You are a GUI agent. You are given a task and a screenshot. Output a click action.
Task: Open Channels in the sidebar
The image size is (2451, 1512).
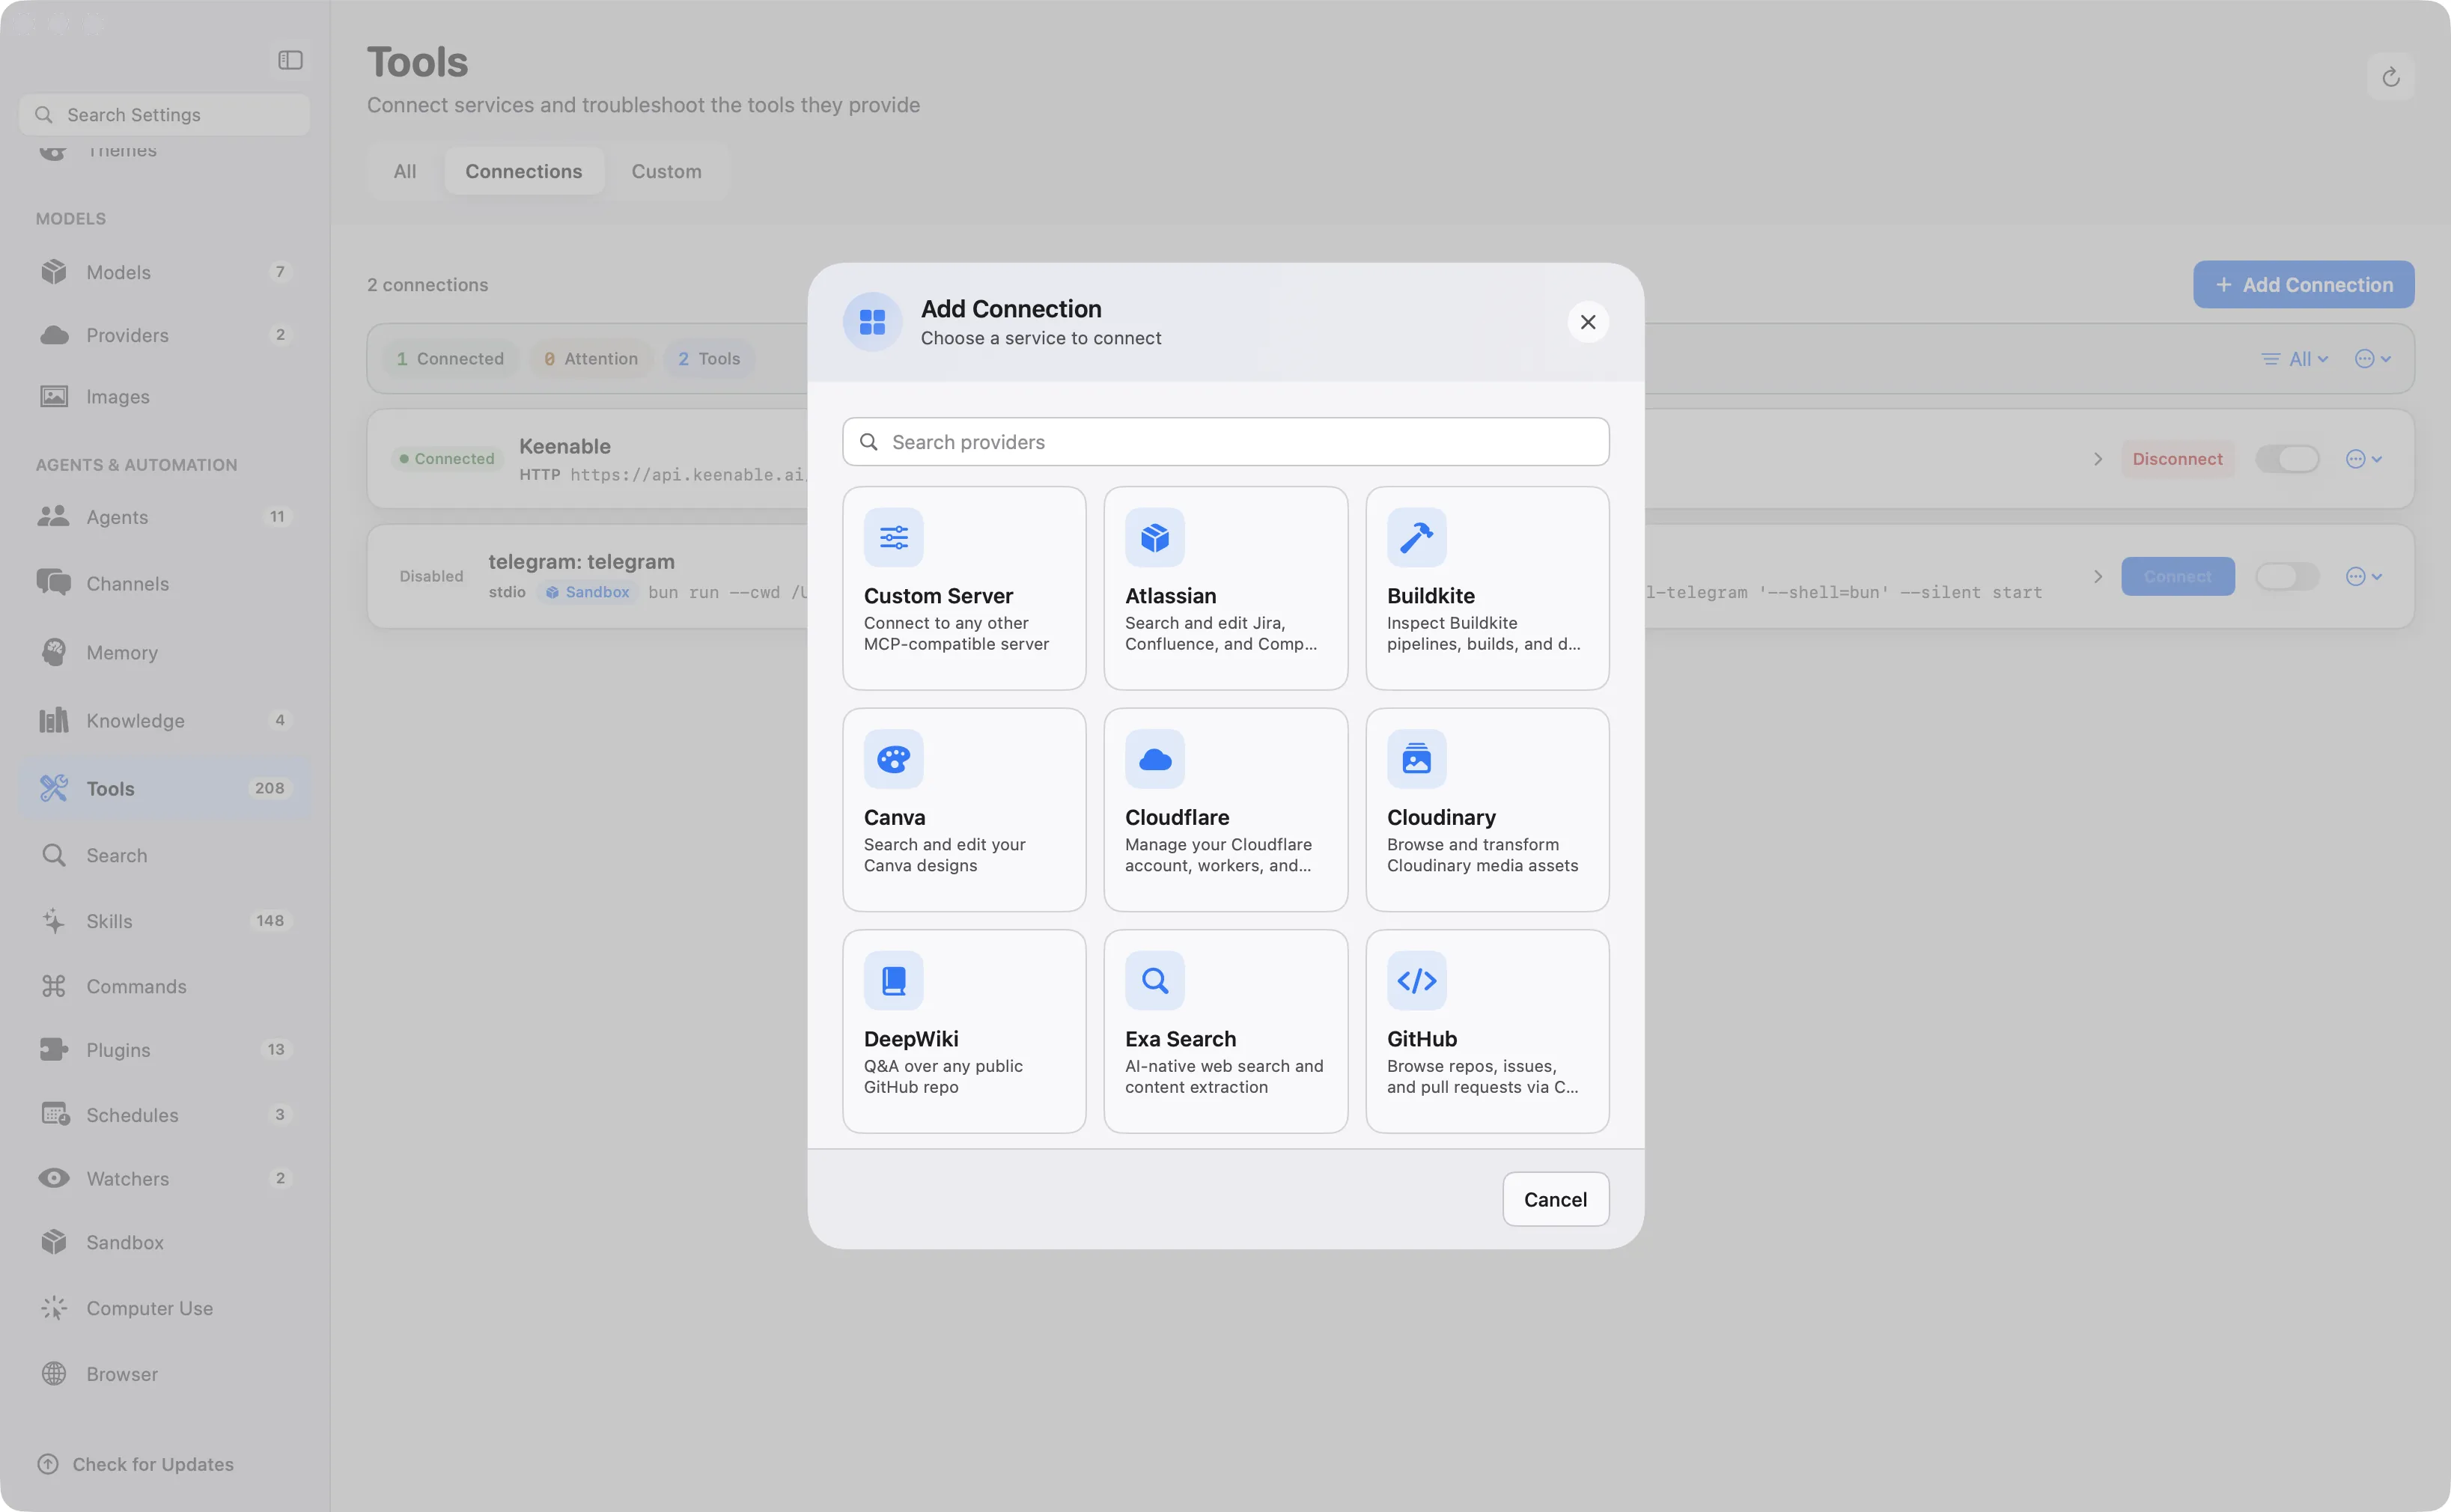point(165,583)
